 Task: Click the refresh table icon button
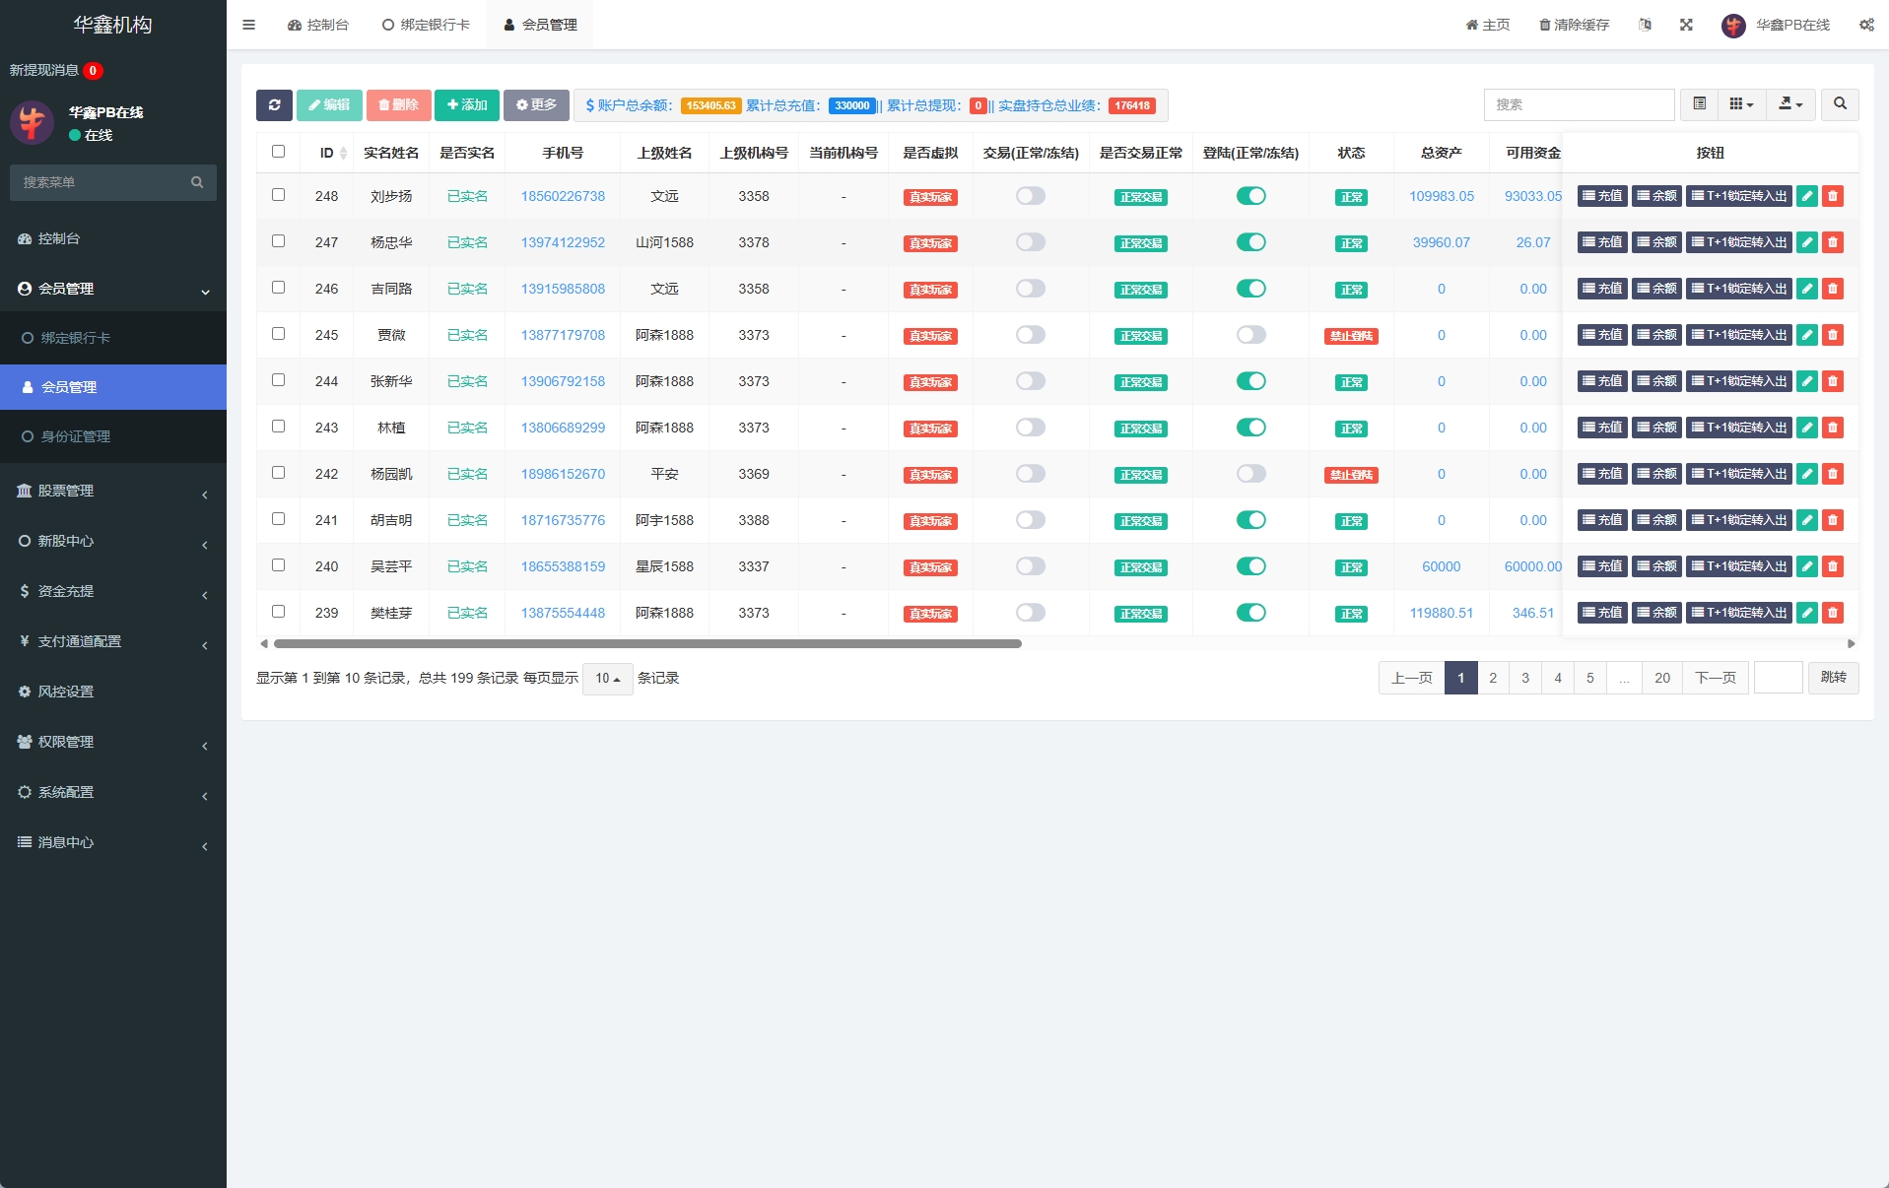click(274, 105)
